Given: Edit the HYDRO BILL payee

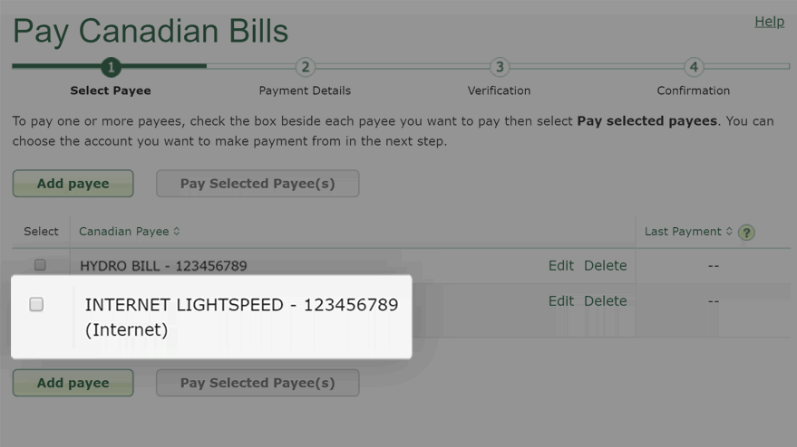Looking at the screenshot, I should (560, 265).
